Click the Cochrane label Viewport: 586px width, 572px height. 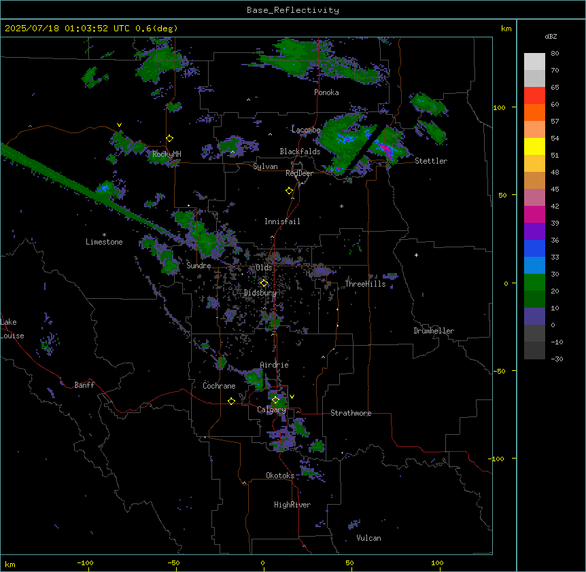pos(219,386)
